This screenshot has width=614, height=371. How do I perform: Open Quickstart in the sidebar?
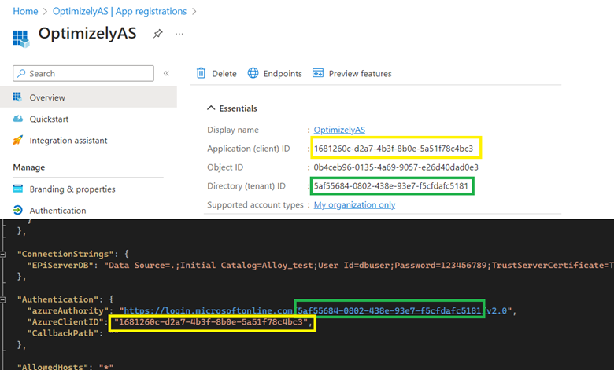(49, 119)
